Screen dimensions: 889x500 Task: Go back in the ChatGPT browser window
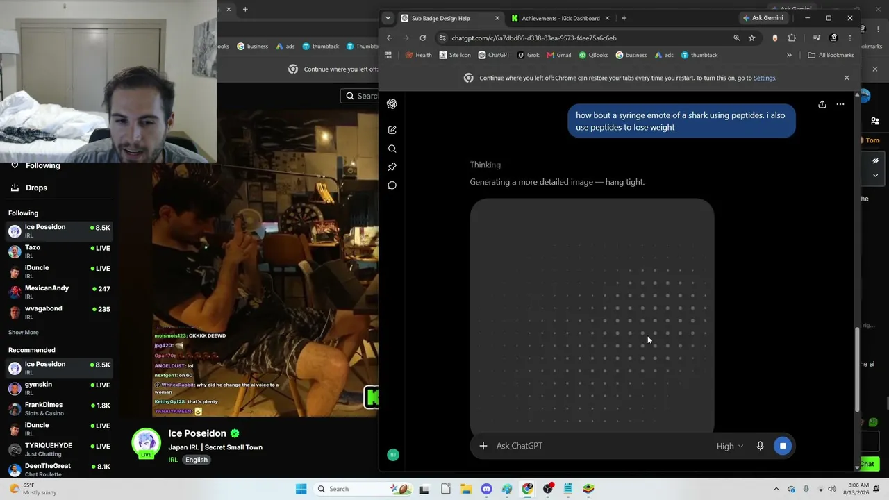390,38
